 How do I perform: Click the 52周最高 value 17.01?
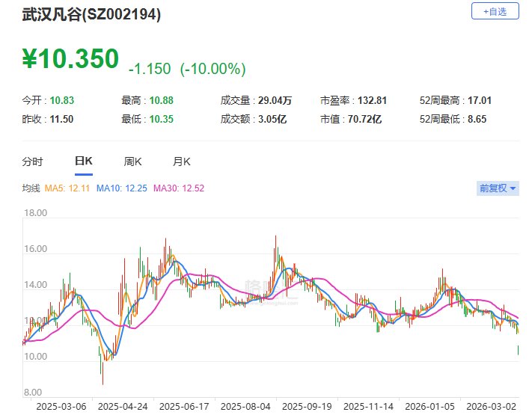(x=480, y=100)
